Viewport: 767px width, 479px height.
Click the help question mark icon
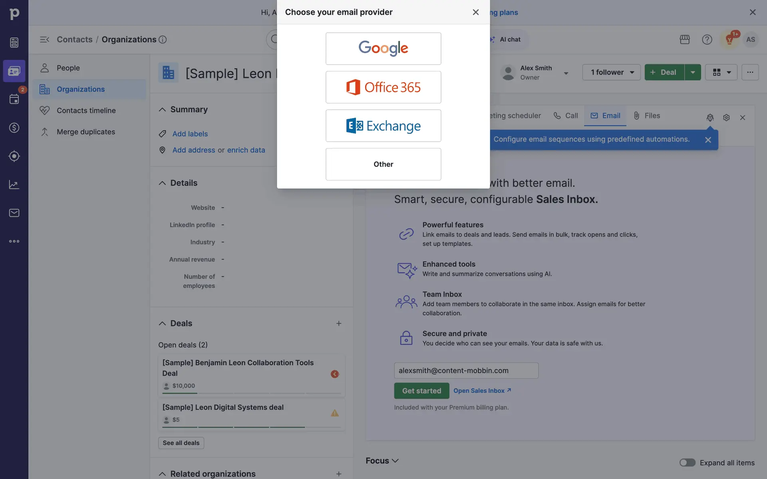click(707, 40)
